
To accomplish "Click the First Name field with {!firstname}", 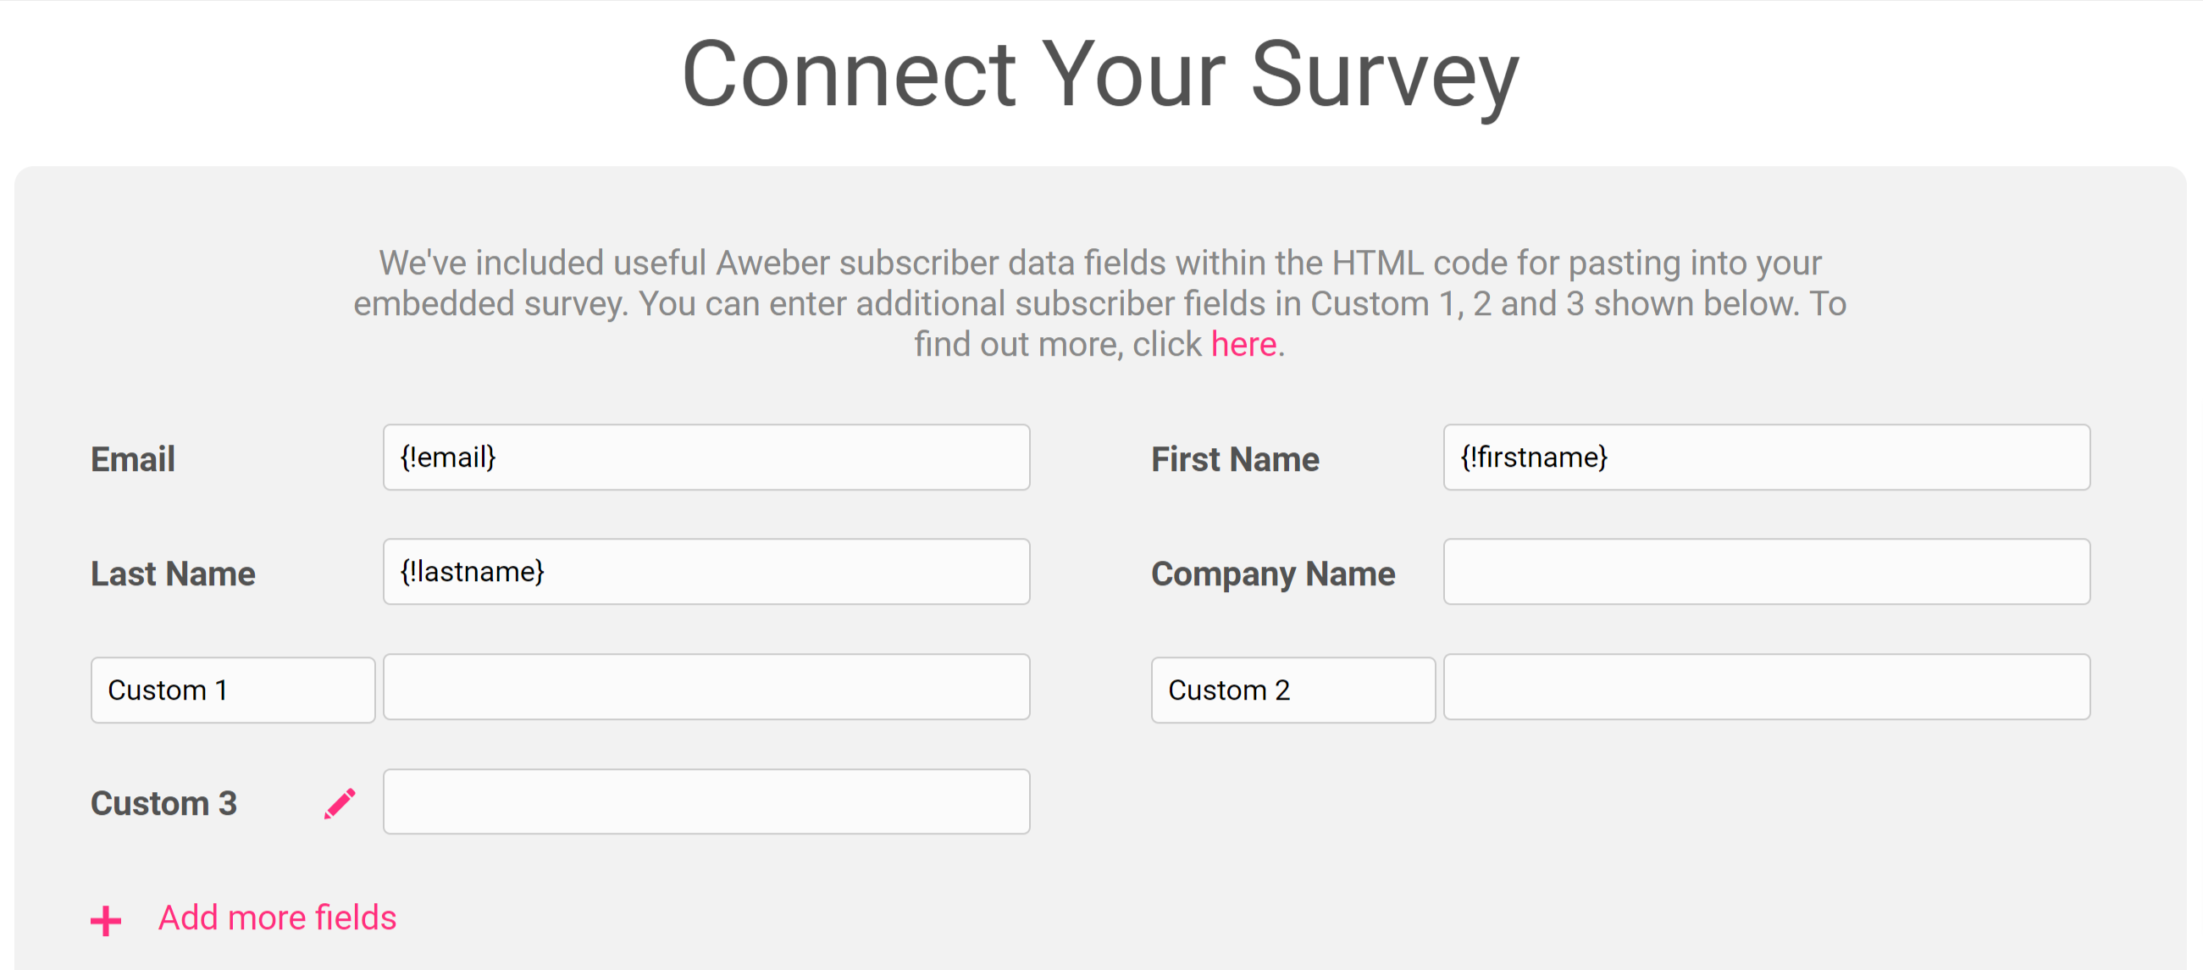I will [1767, 457].
